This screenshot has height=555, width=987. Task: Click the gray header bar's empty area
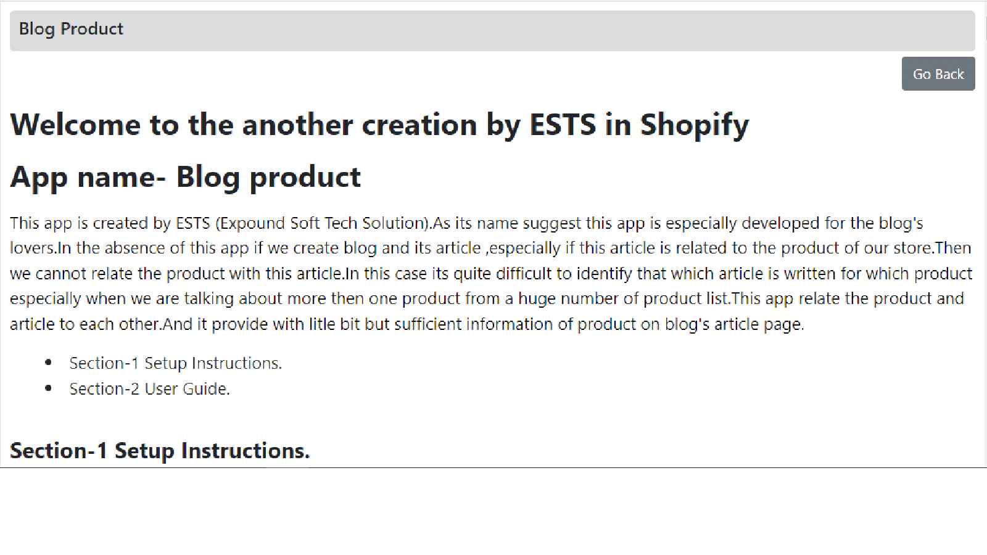pos(549,30)
